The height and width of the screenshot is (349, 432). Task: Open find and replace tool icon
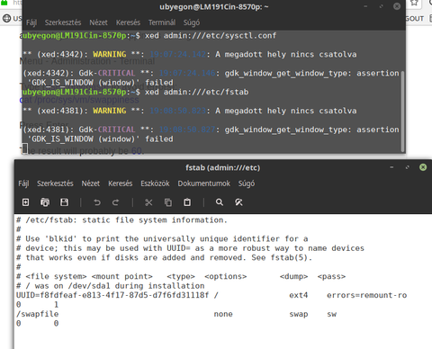pyautogui.click(x=238, y=202)
